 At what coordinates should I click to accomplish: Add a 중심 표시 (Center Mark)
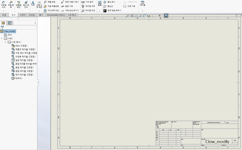tap(109, 2)
